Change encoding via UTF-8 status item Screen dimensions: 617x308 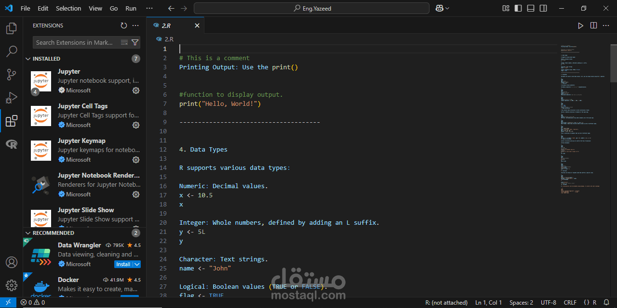549,303
